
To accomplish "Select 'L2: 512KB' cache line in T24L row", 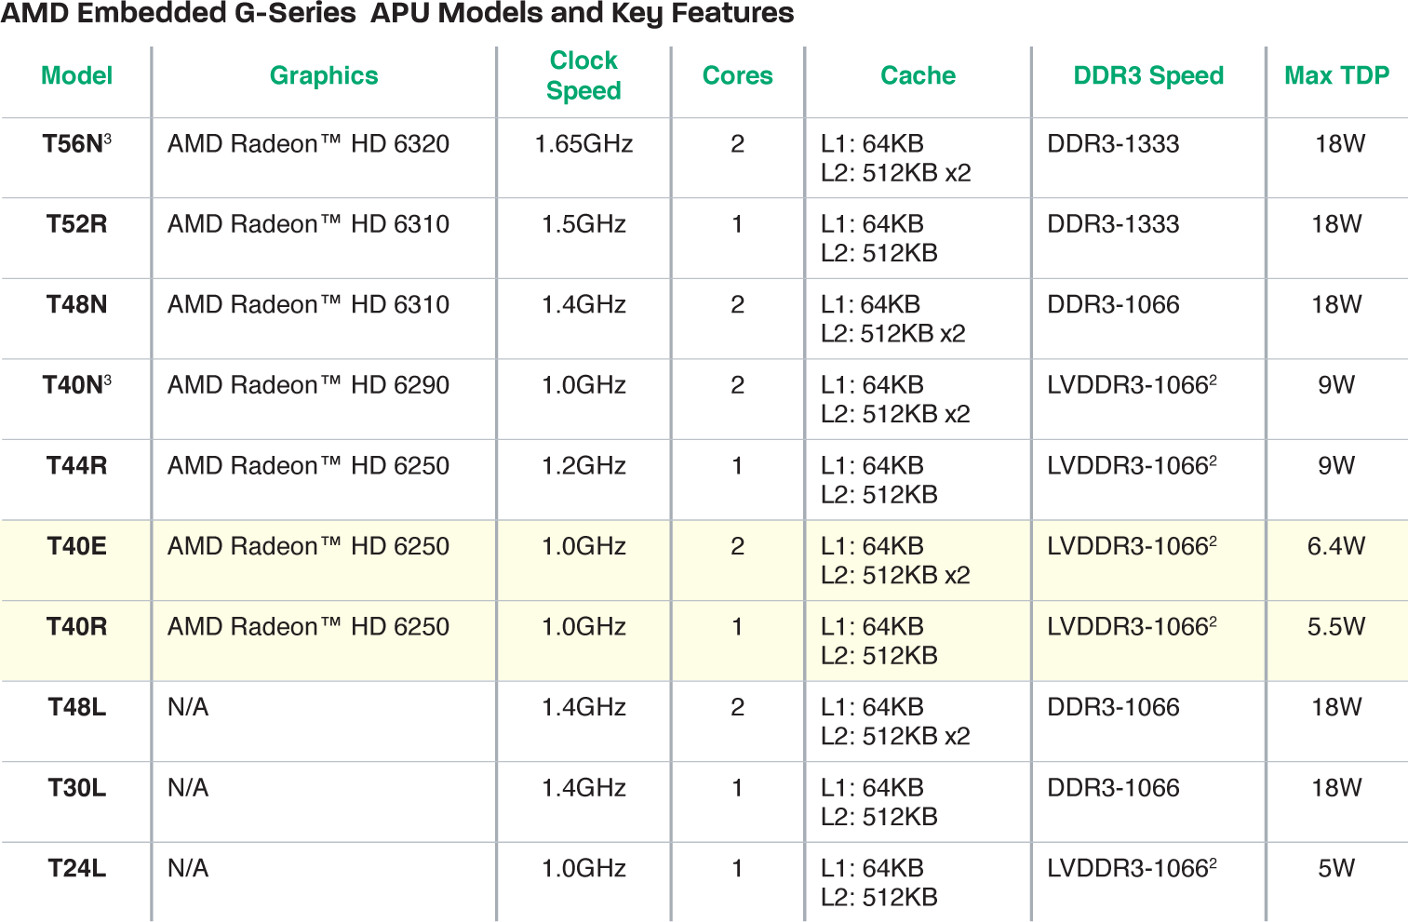I will (878, 897).
